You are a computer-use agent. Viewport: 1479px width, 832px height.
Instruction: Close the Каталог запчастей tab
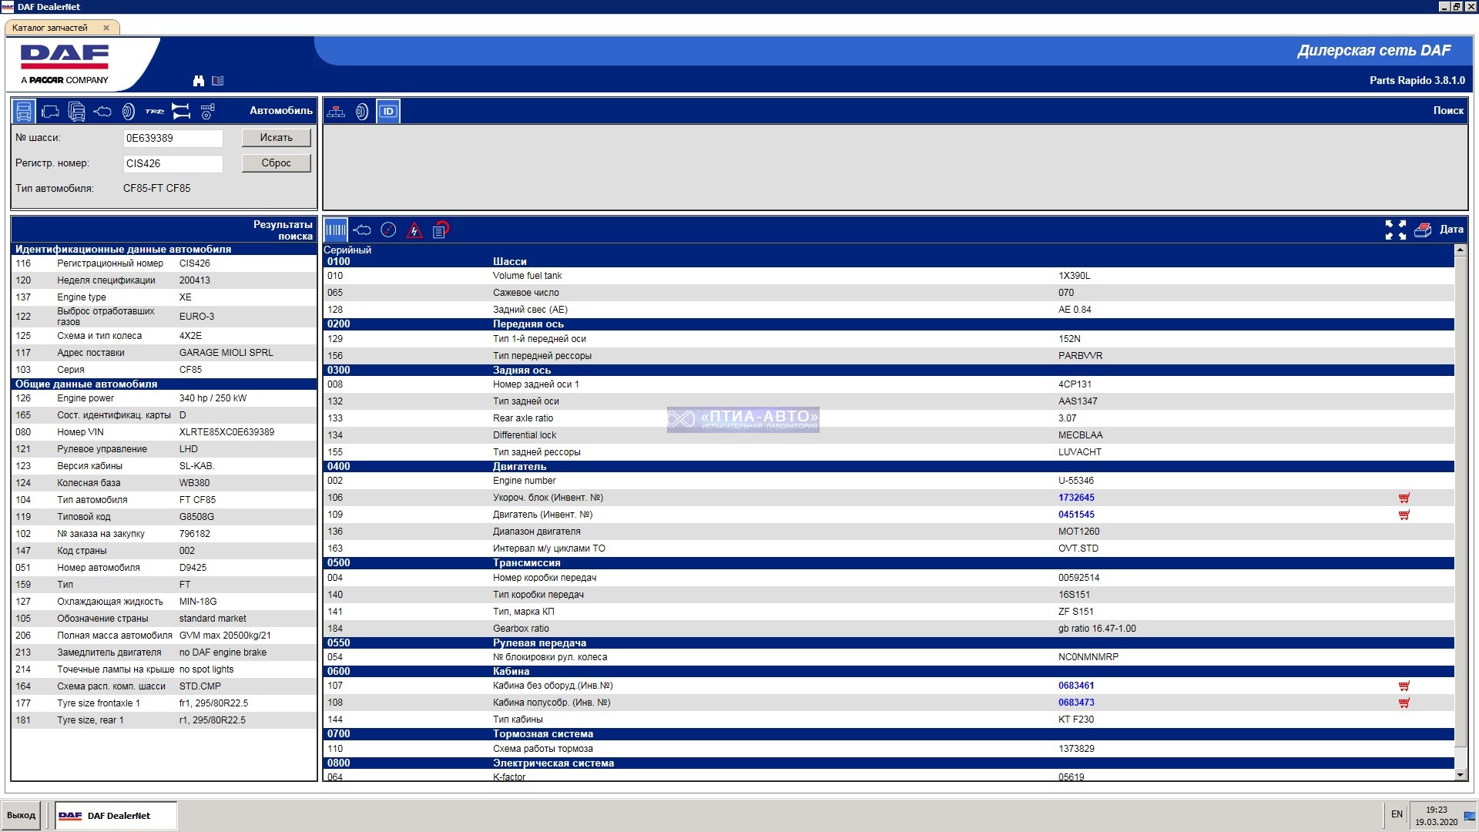click(106, 28)
